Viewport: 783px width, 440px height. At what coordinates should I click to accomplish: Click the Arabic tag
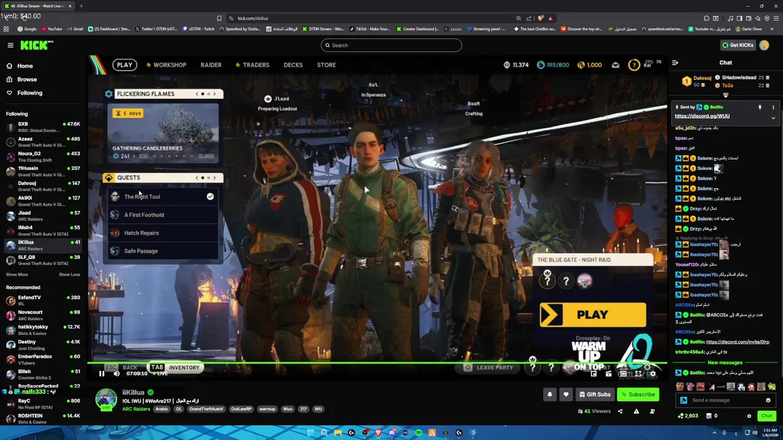[161, 409]
